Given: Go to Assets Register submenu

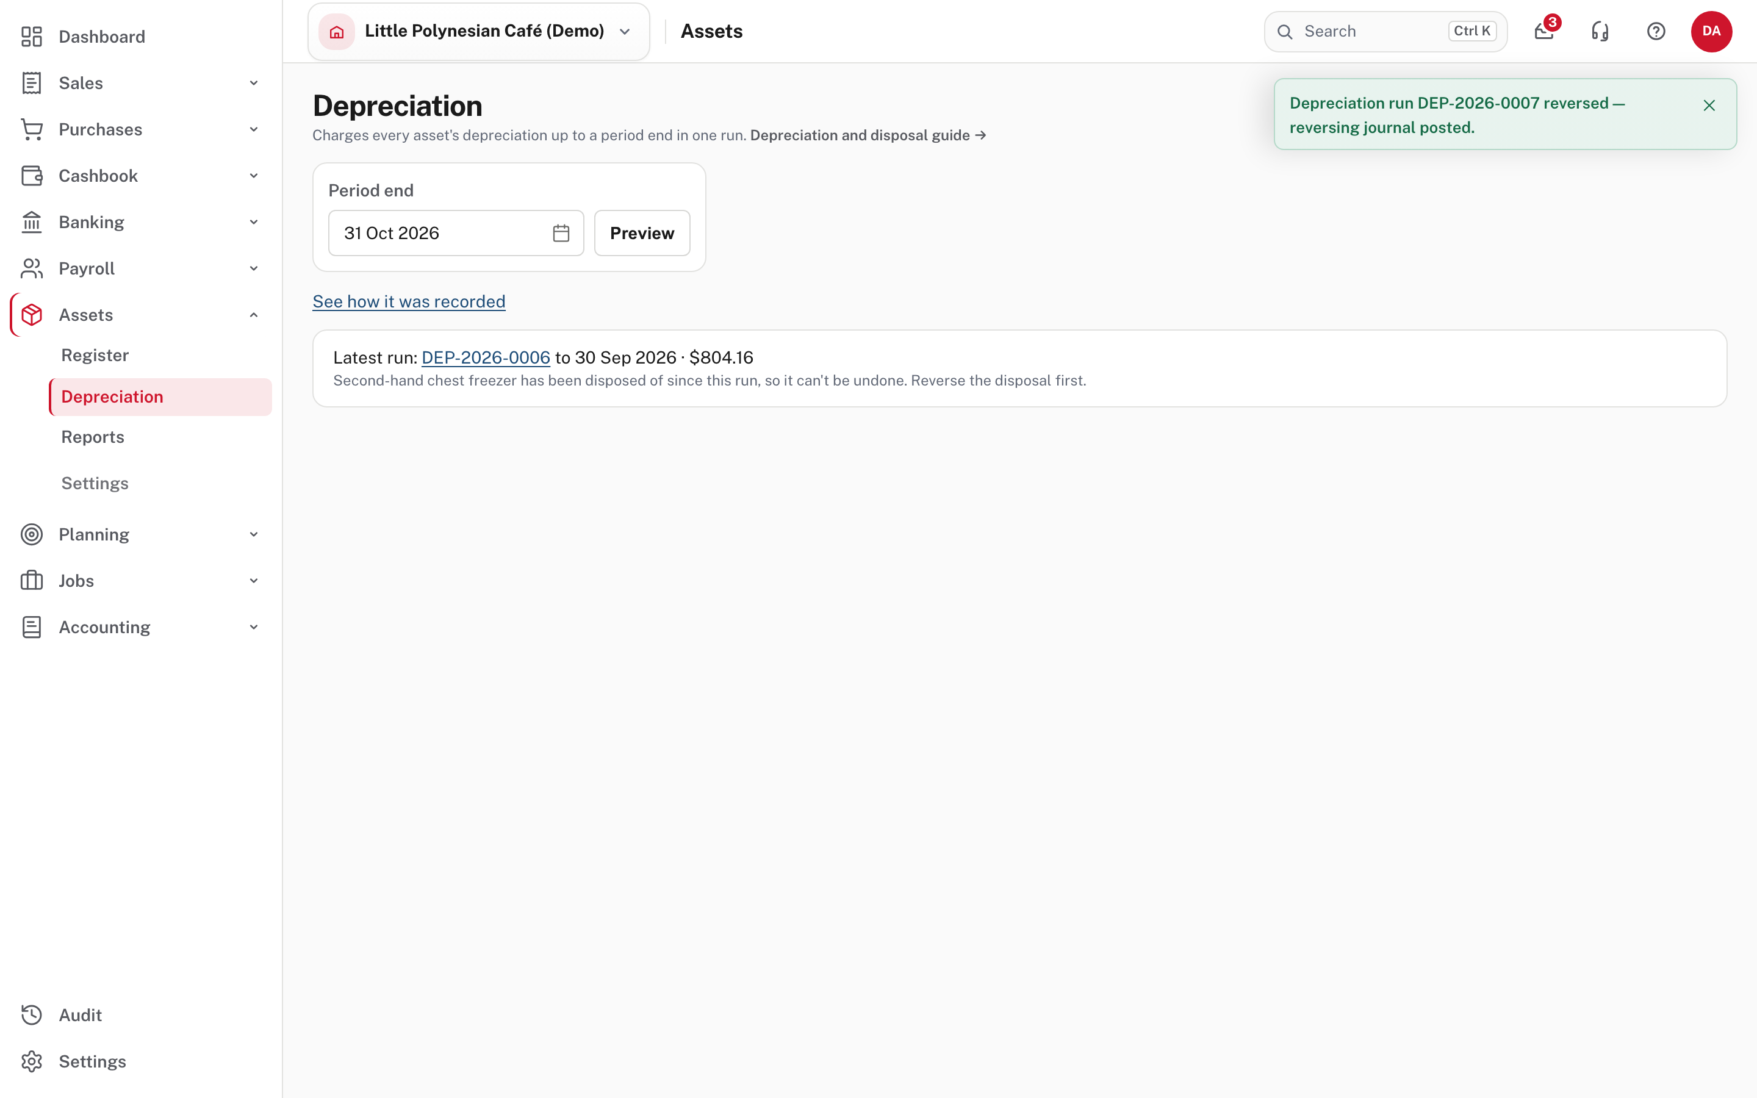Looking at the screenshot, I should click(x=95, y=355).
